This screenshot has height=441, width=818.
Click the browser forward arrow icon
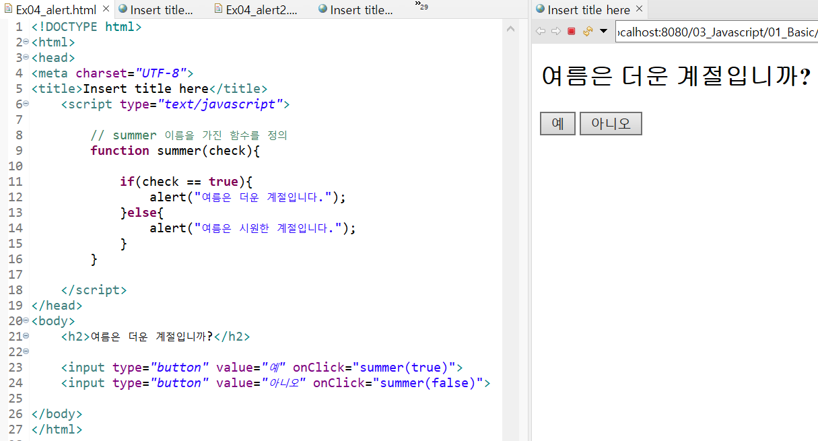click(555, 32)
